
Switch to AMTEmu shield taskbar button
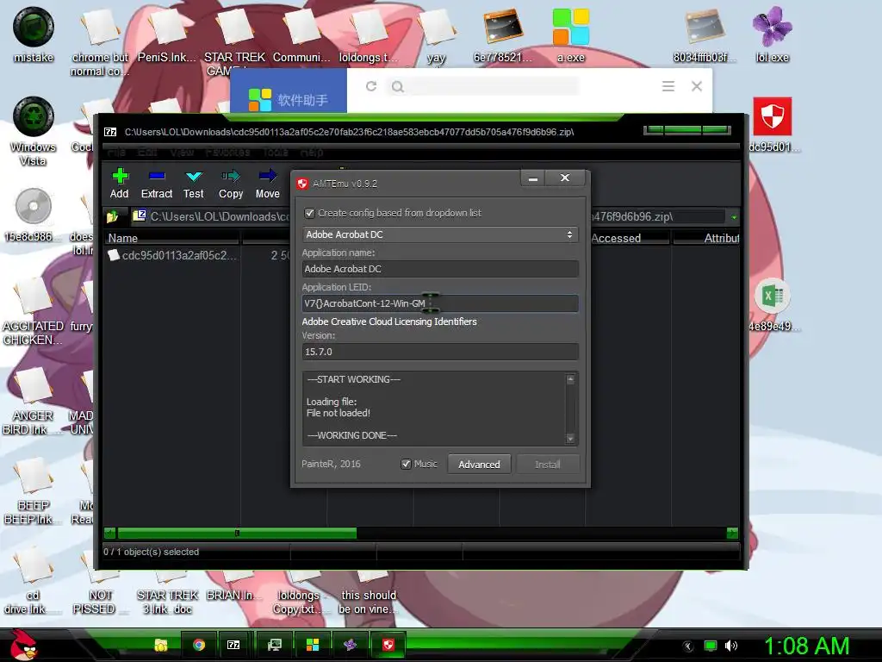[x=388, y=645]
